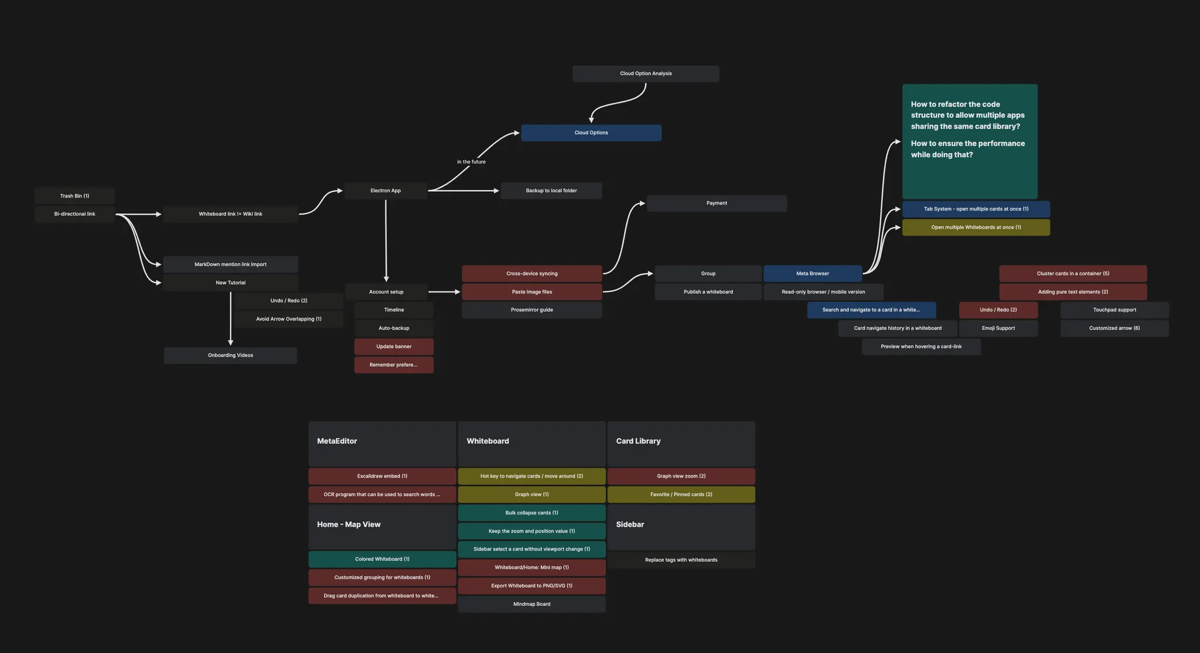This screenshot has width=1200, height=653.
Task: Select the Replace tags with whiteboards card
Action: [681, 560]
